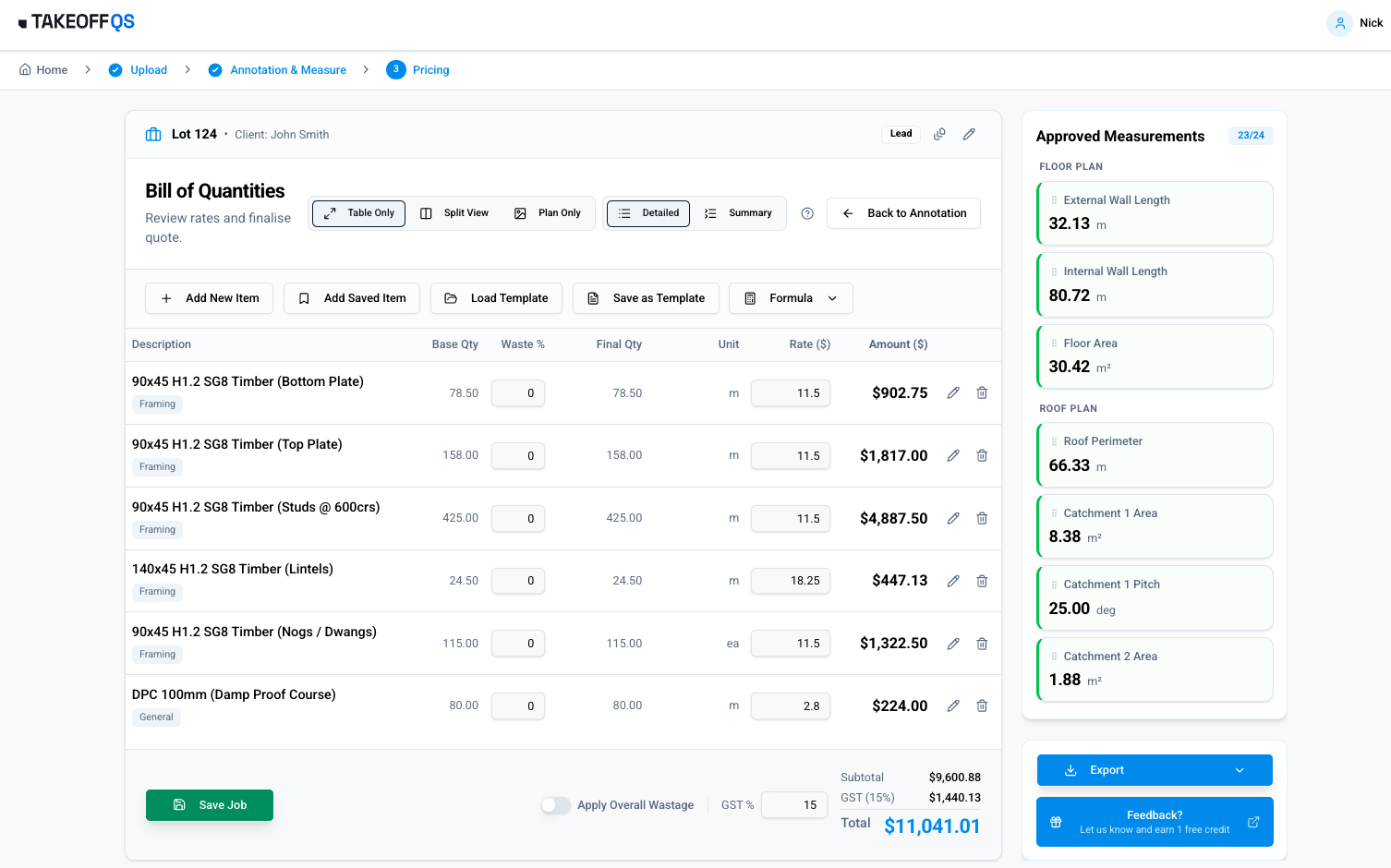Open the duplicate job icon next to Lead badge
The height and width of the screenshot is (868, 1391).
939,134
